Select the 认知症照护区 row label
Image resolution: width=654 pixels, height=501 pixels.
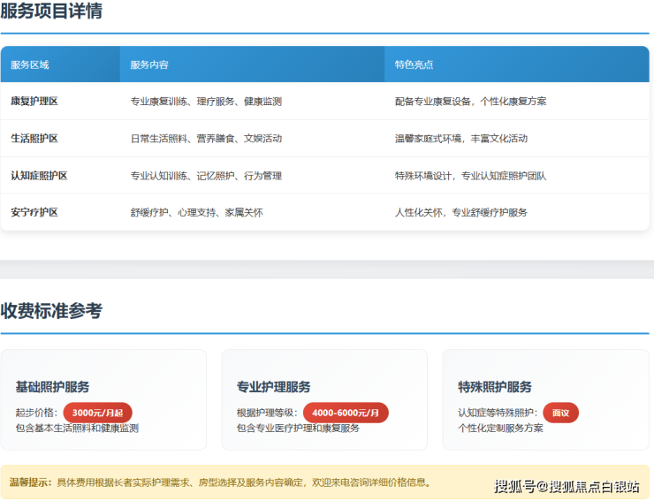click(x=39, y=176)
